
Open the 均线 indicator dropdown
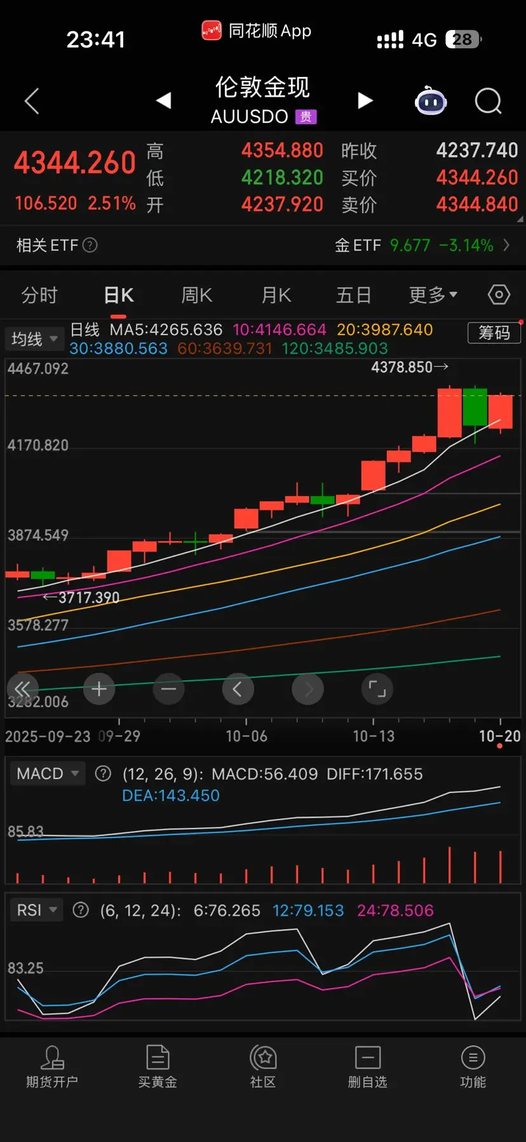(34, 339)
